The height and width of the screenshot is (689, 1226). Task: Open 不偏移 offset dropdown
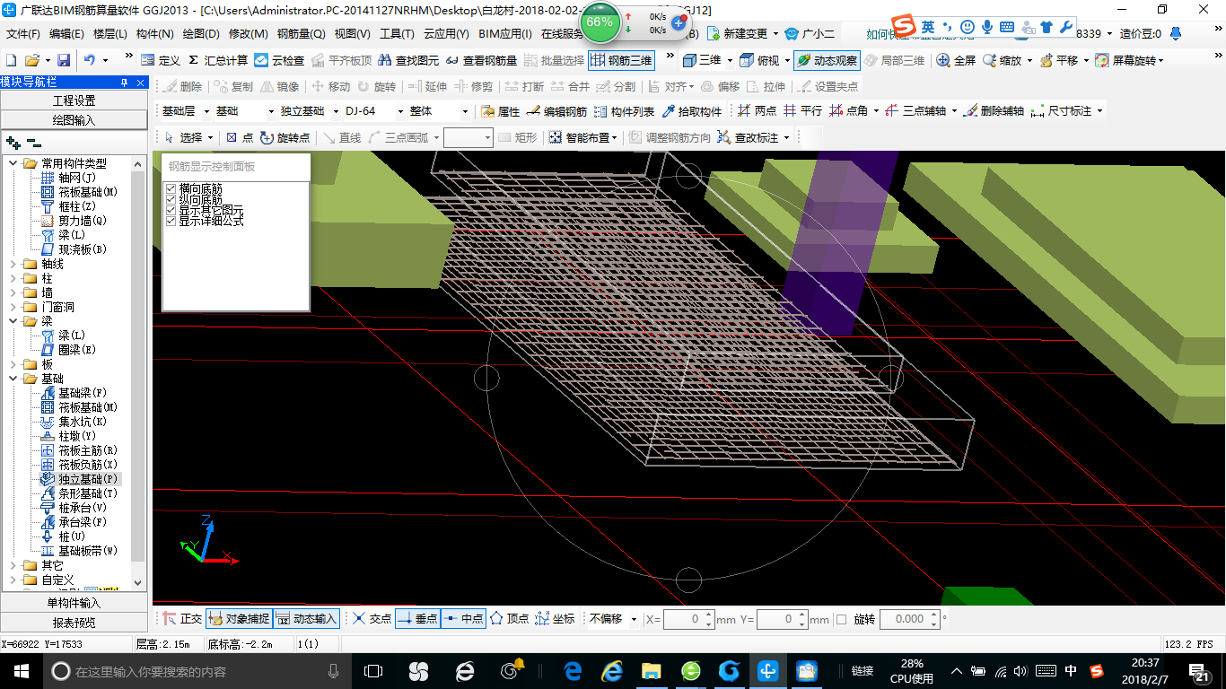pos(634,619)
